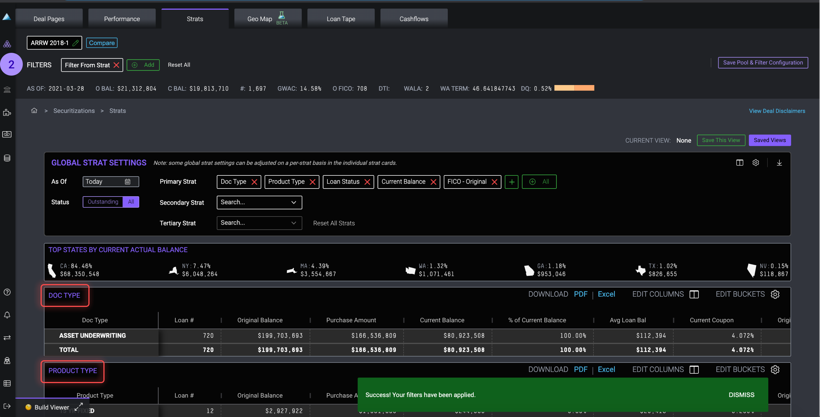Toggle Status to Outstanding
Image resolution: width=820 pixels, height=417 pixels.
(103, 202)
